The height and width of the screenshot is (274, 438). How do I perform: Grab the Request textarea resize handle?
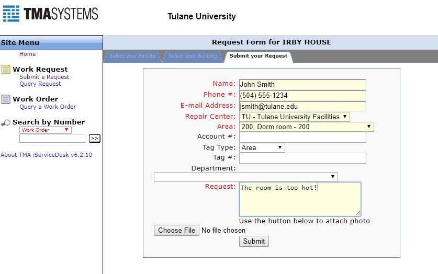(x=358, y=213)
